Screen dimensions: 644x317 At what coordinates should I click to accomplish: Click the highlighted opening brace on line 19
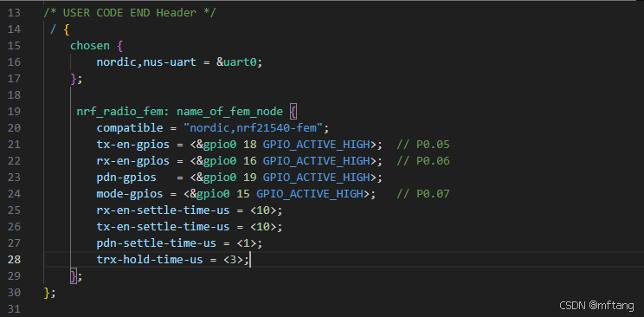293,112
